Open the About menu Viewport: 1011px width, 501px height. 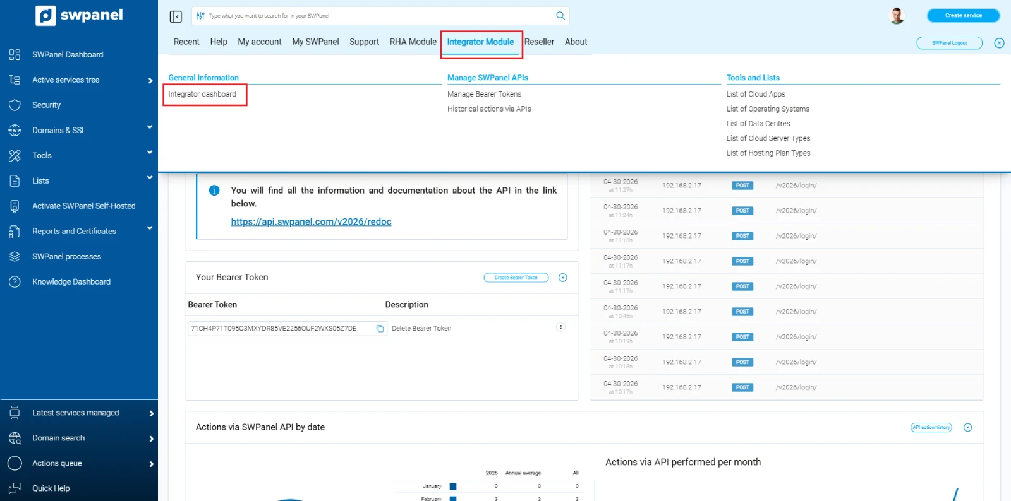click(576, 42)
